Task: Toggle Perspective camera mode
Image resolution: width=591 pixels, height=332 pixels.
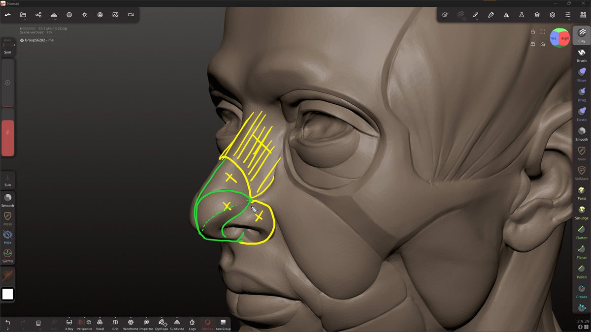Action: tap(85, 324)
